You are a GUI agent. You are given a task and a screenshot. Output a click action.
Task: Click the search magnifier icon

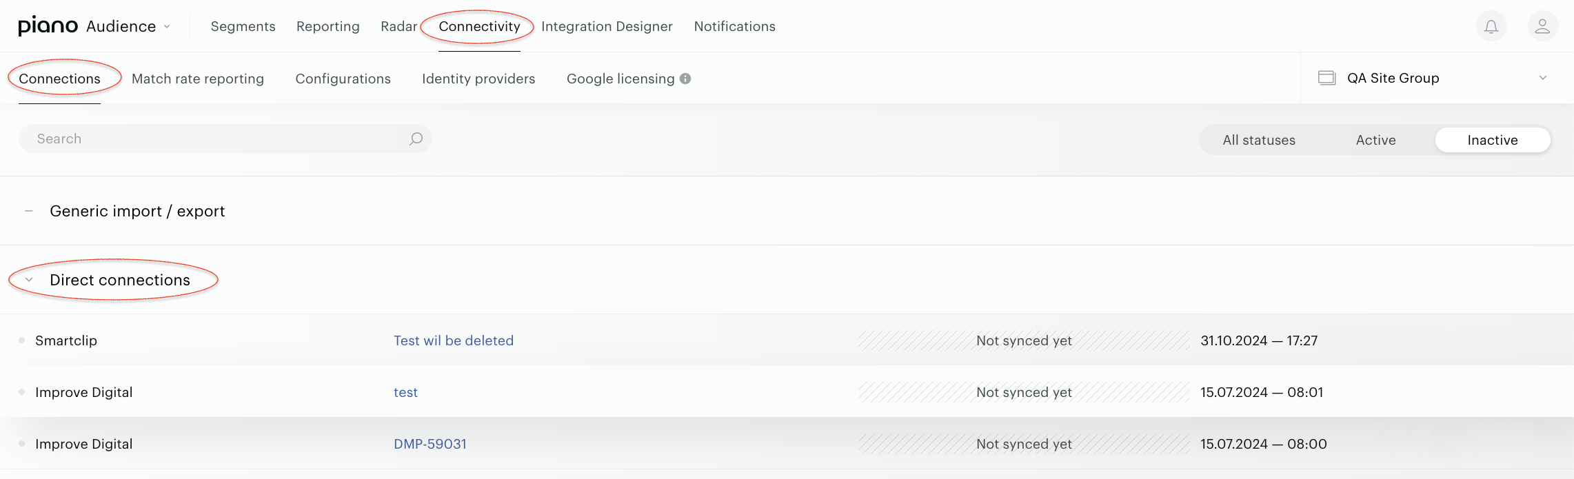(416, 139)
